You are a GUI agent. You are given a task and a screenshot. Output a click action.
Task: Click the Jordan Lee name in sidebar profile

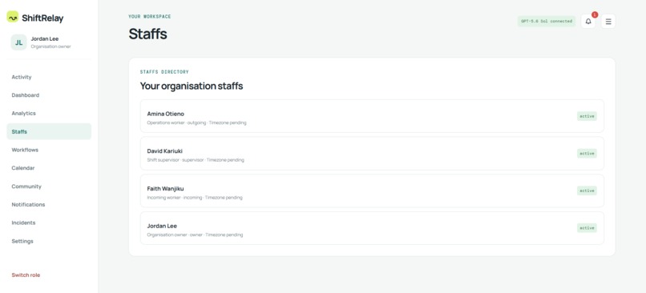pyautogui.click(x=45, y=38)
